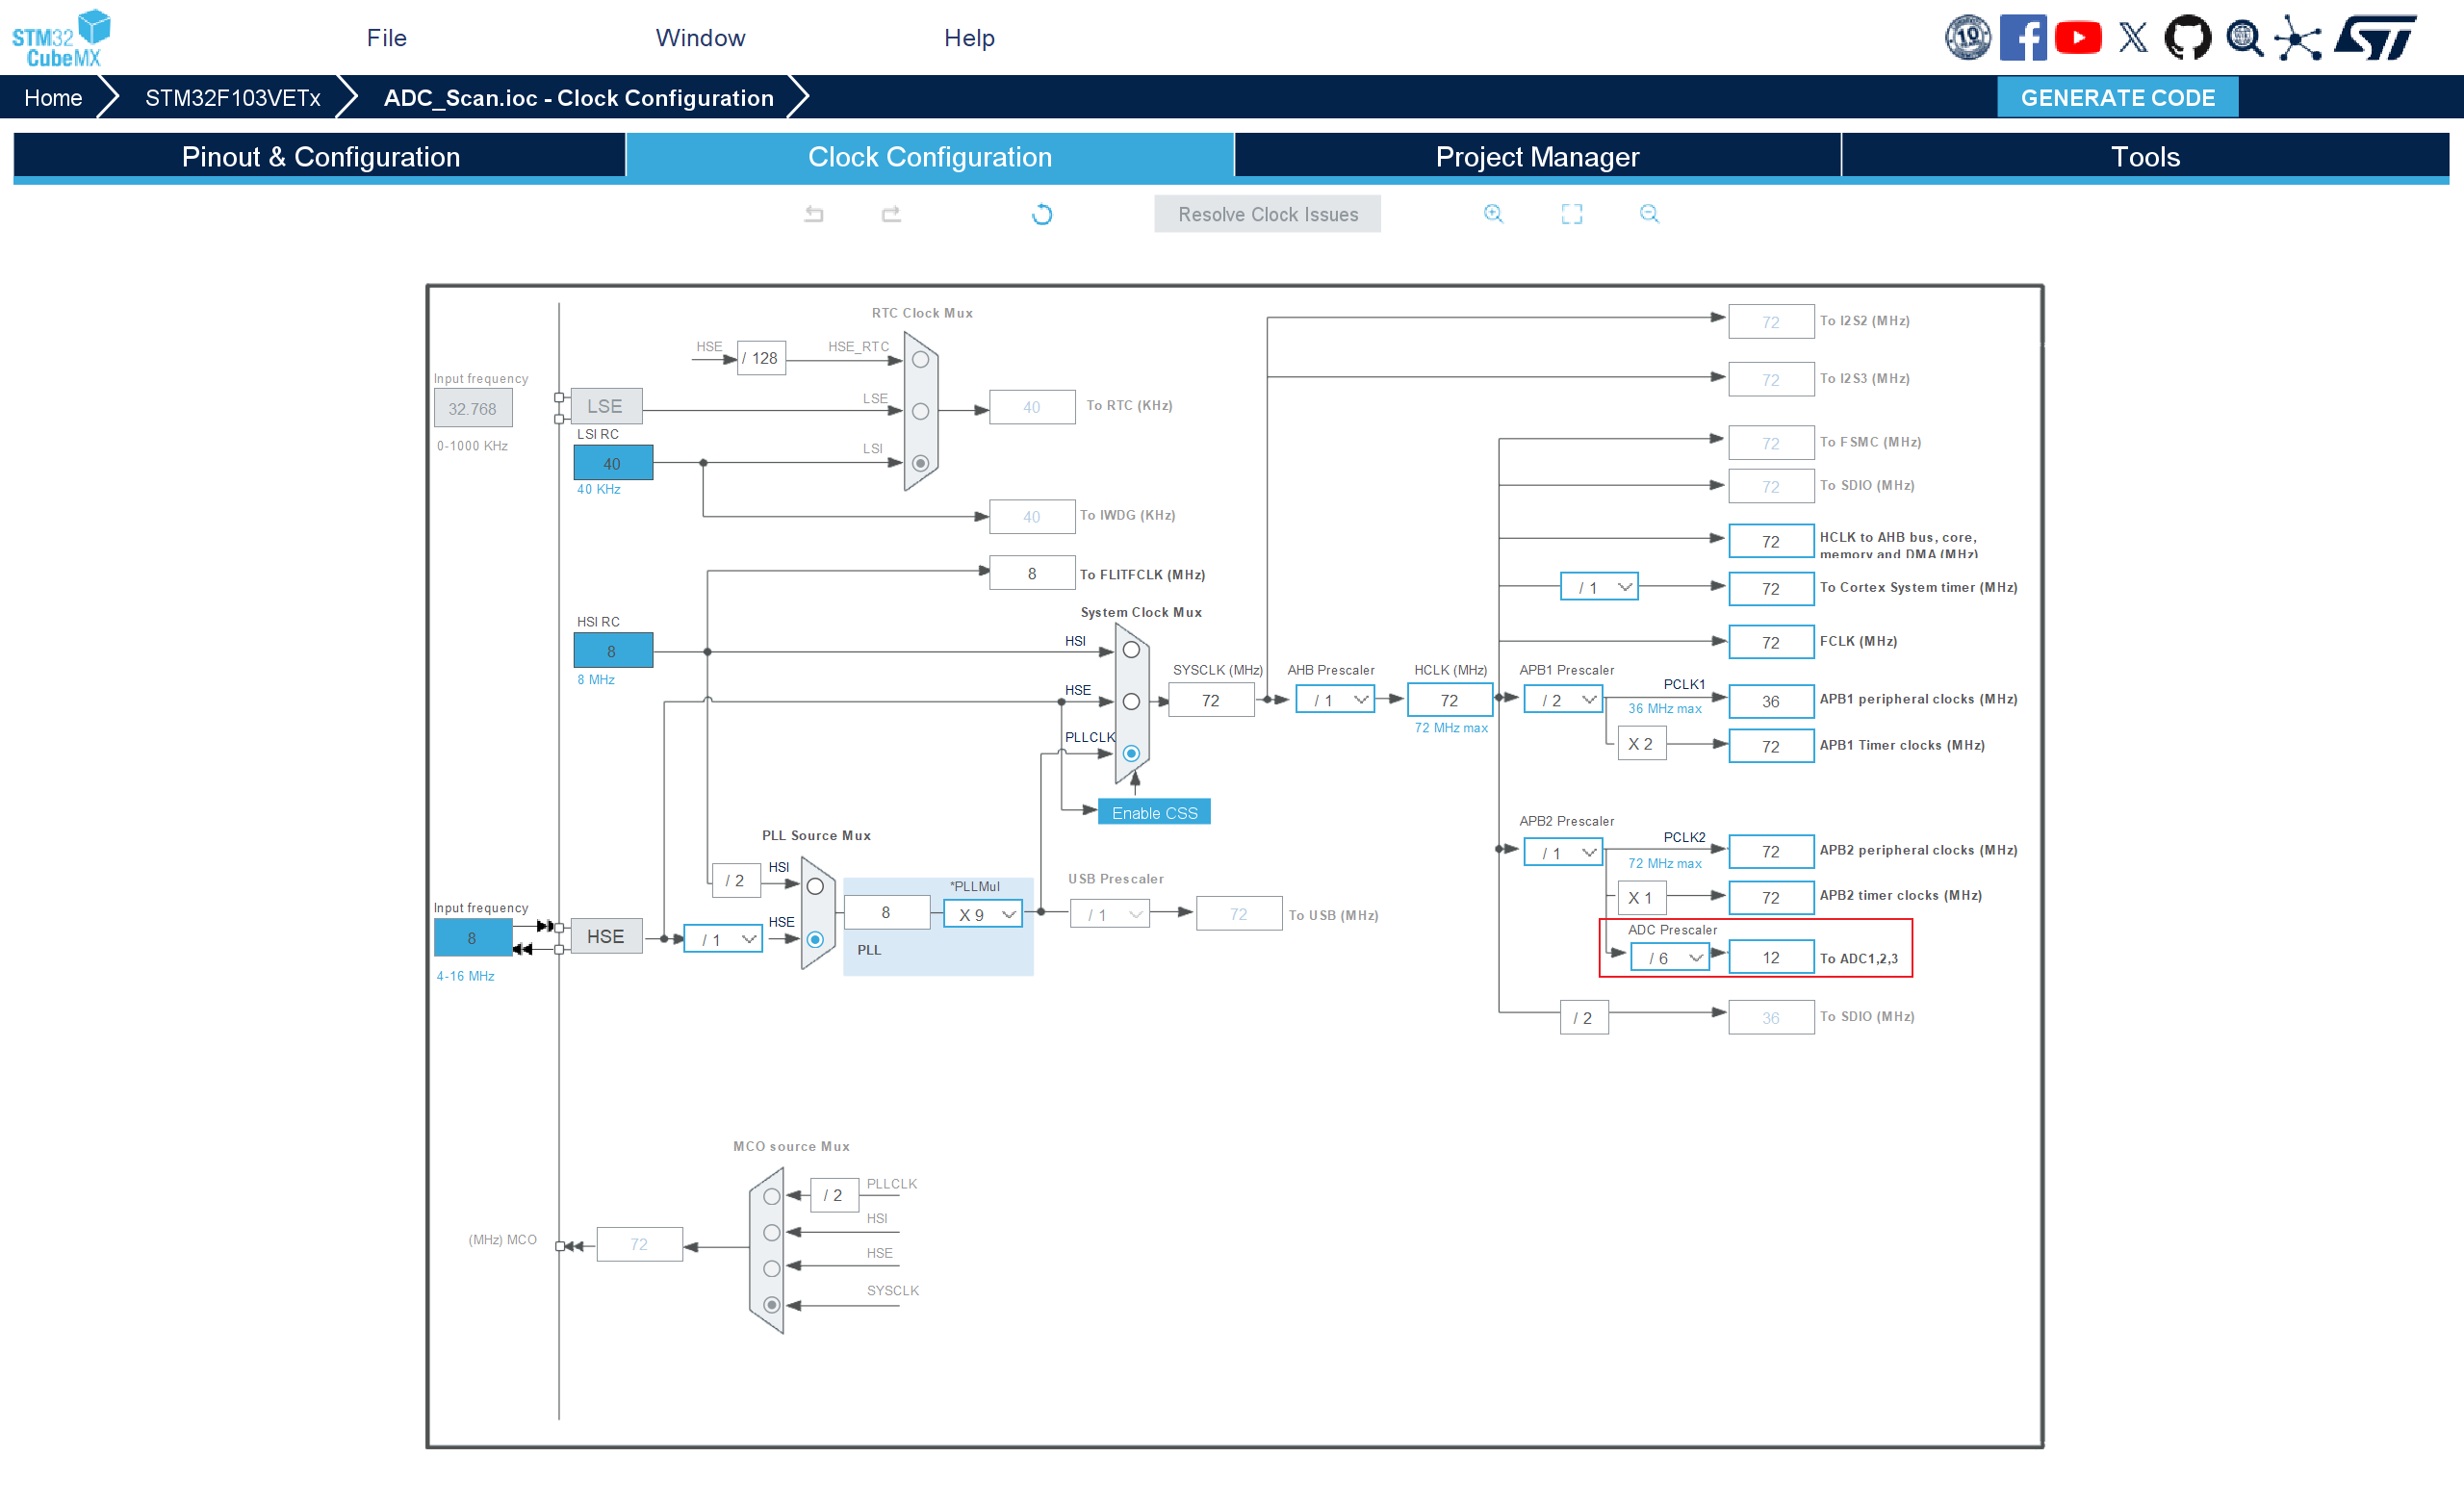Select HSE in System Clock Mux
Image resolution: width=2464 pixels, height=1507 pixels.
pos(1131,702)
